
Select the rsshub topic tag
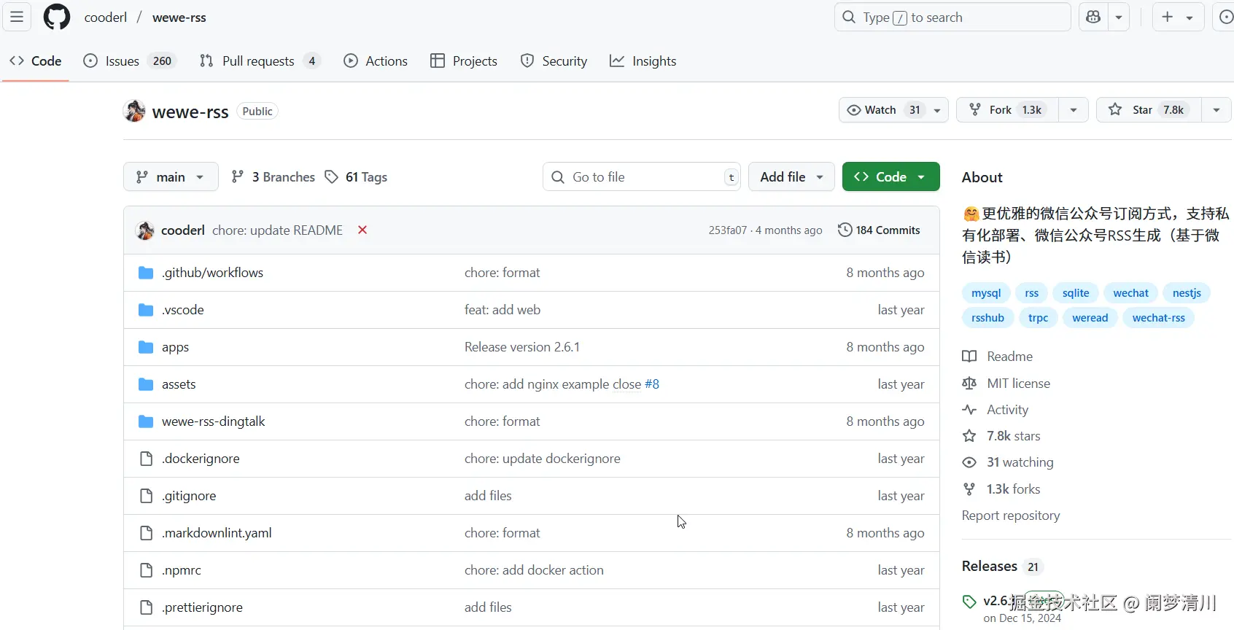tap(987, 318)
